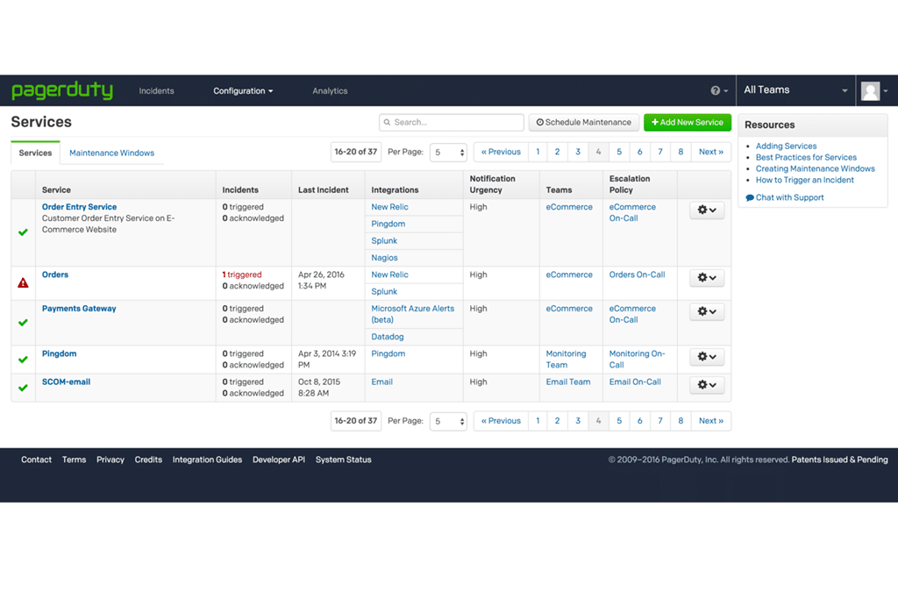Open the Orders service link
898x599 pixels.
(x=55, y=275)
